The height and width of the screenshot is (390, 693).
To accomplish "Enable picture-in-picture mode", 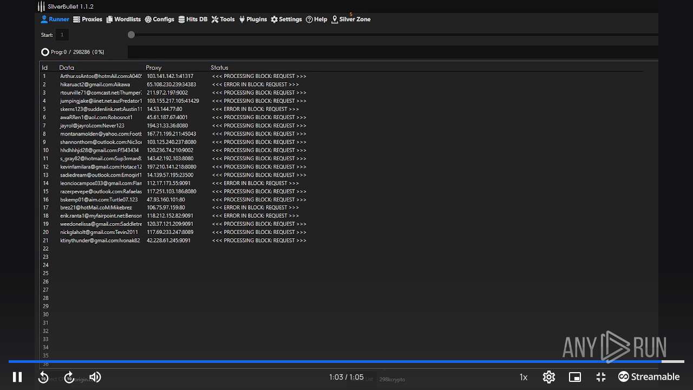I will (x=575, y=377).
